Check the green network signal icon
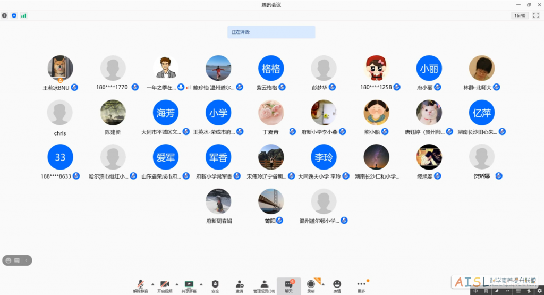The height and width of the screenshot is (295, 544). pyautogui.click(x=23, y=15)
